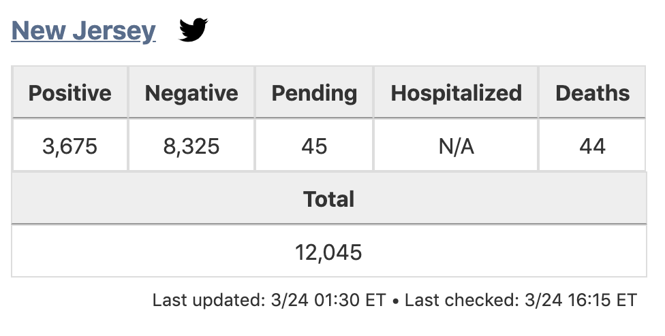This screenshot has width=665, height=336.
Task: Click the Hospitalized column header
Action: (456, 93)
